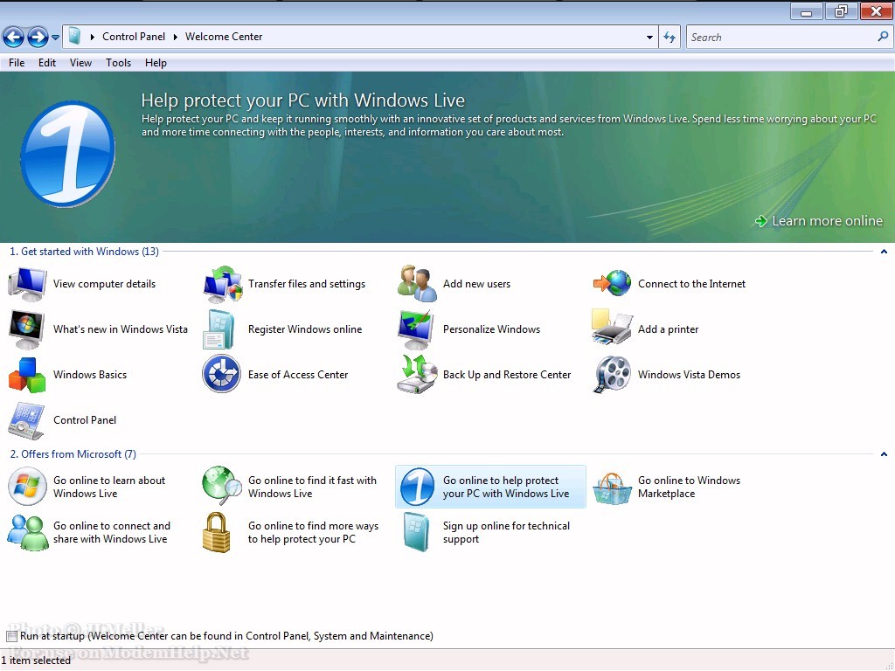Click the 1. Get started with Windows heading
Image resolution: width=895 pixels, height=671 pixels.
coord(85,252)
